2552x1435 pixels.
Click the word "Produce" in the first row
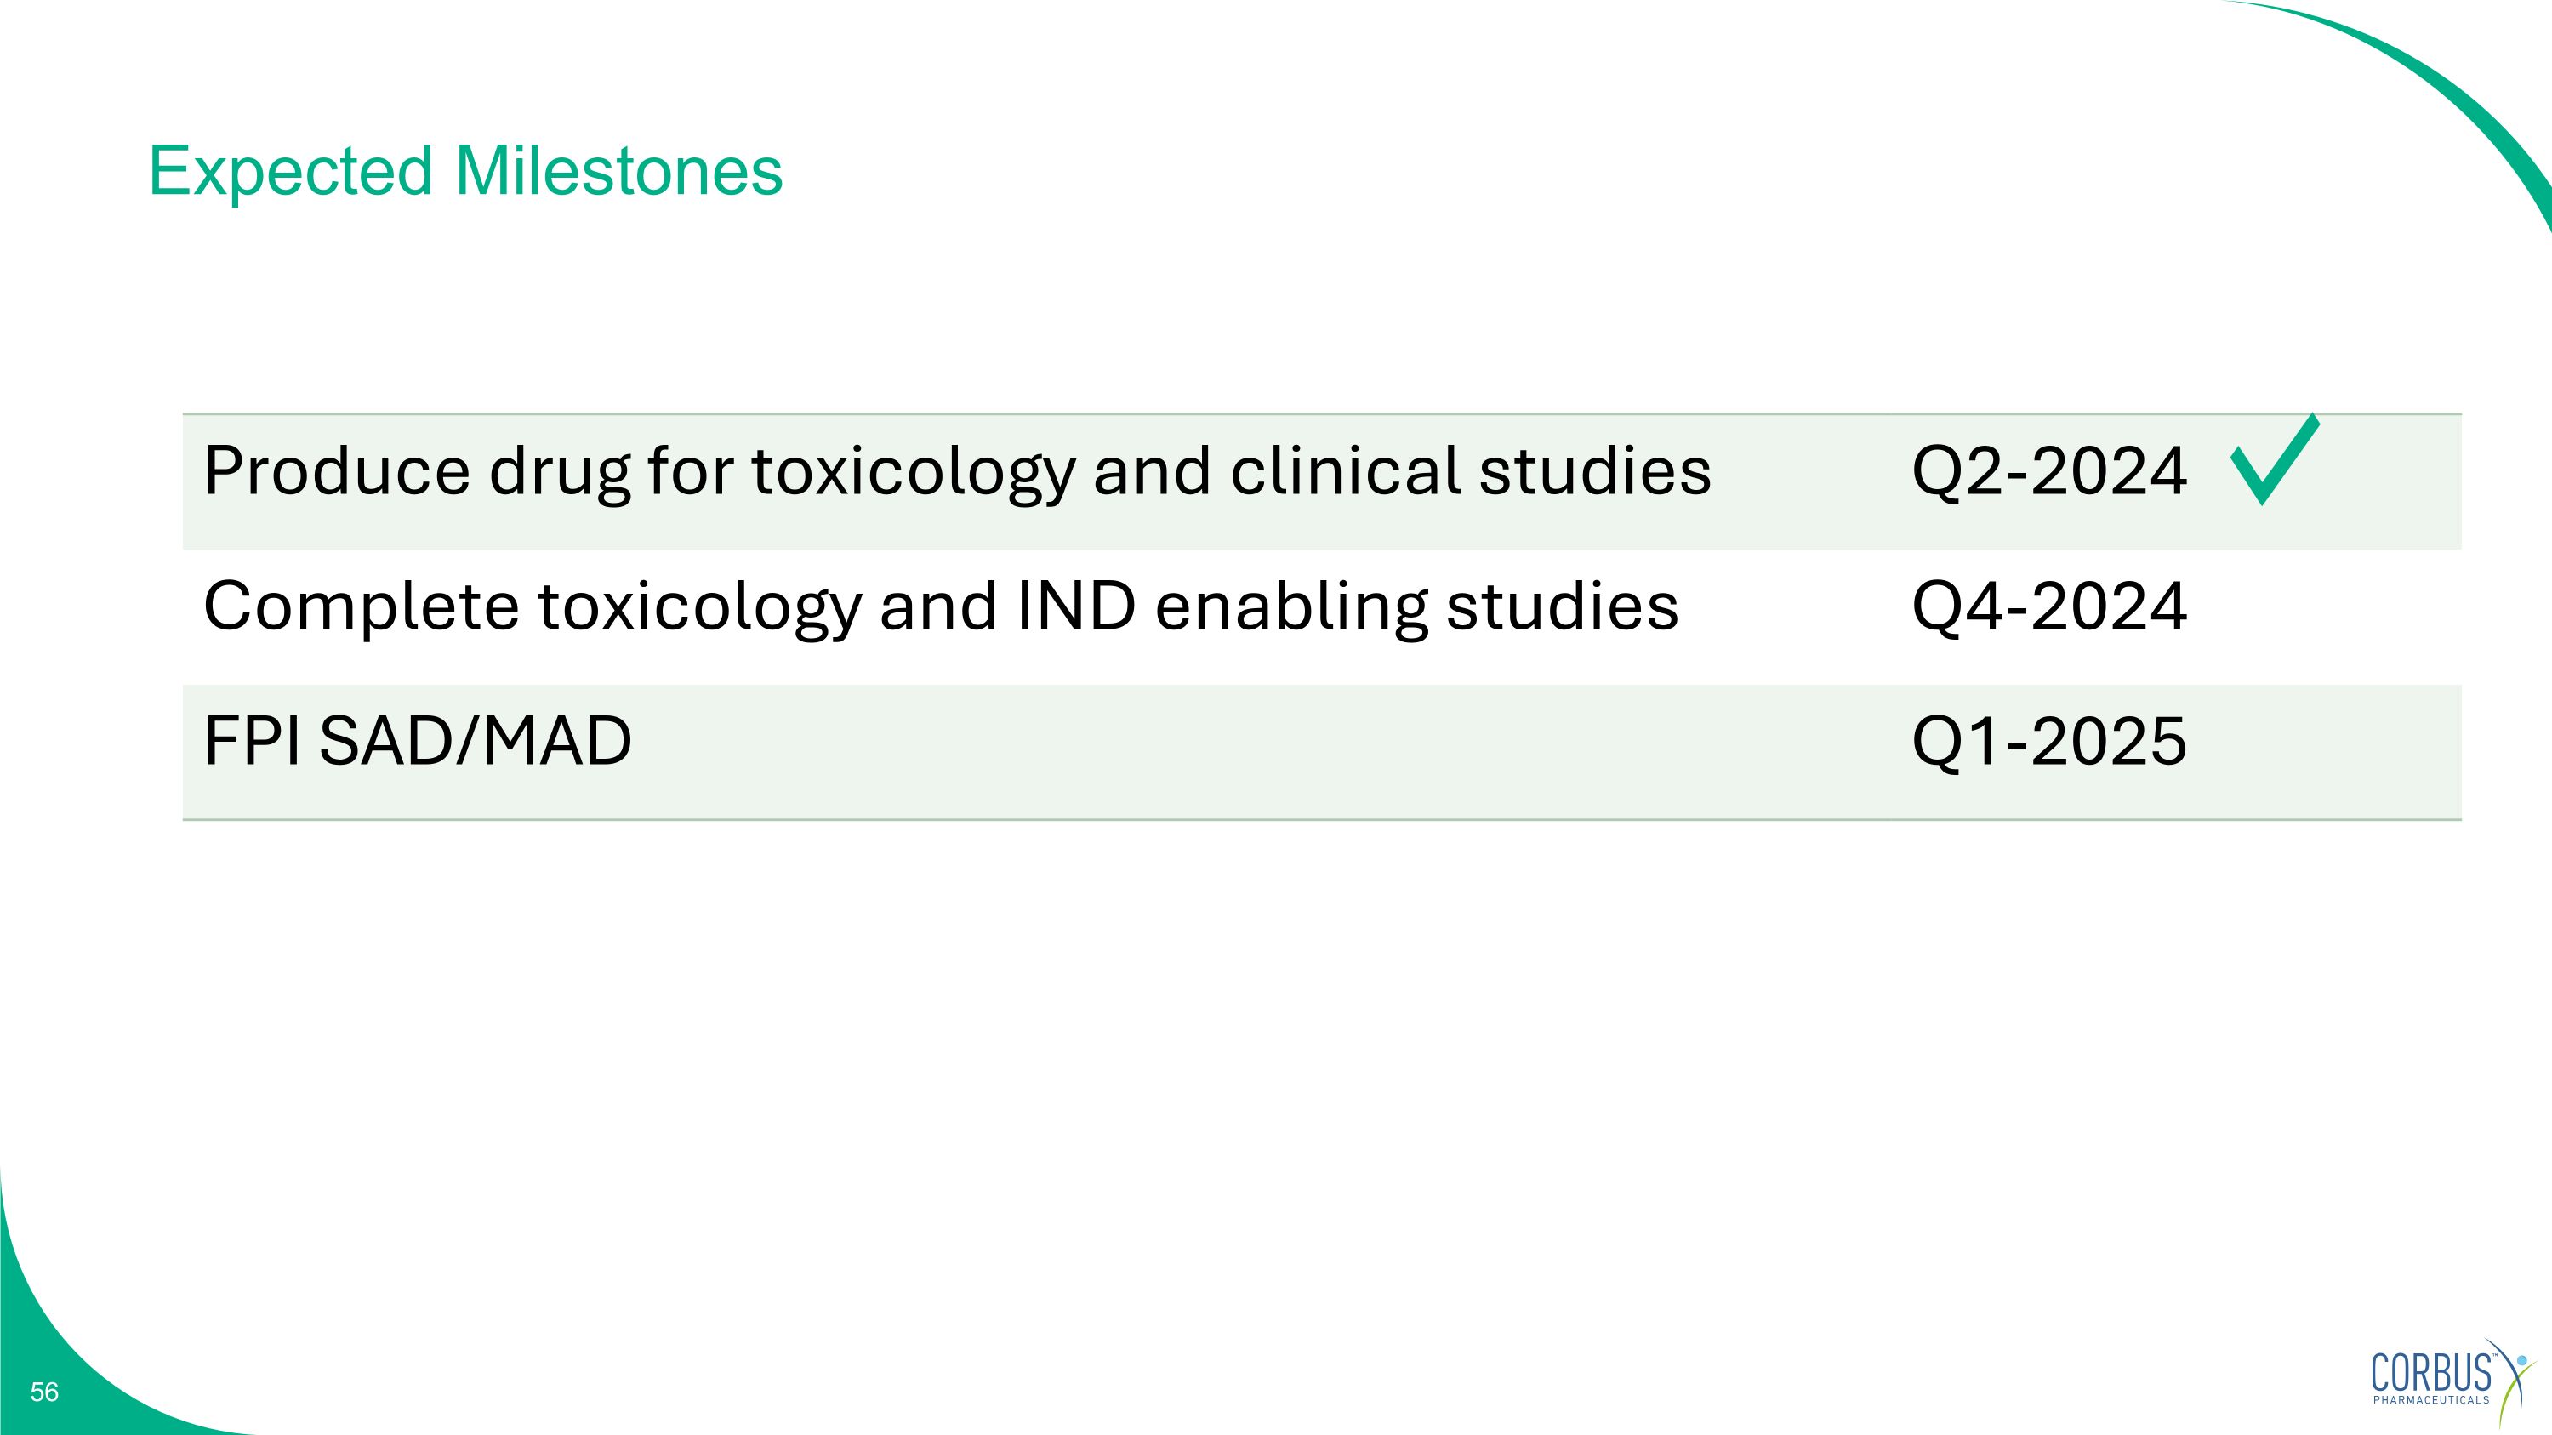pos(337,470)
